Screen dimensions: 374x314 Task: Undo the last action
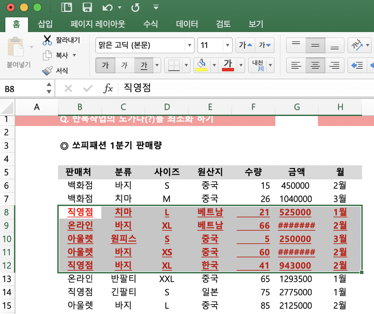click(108, 8)
